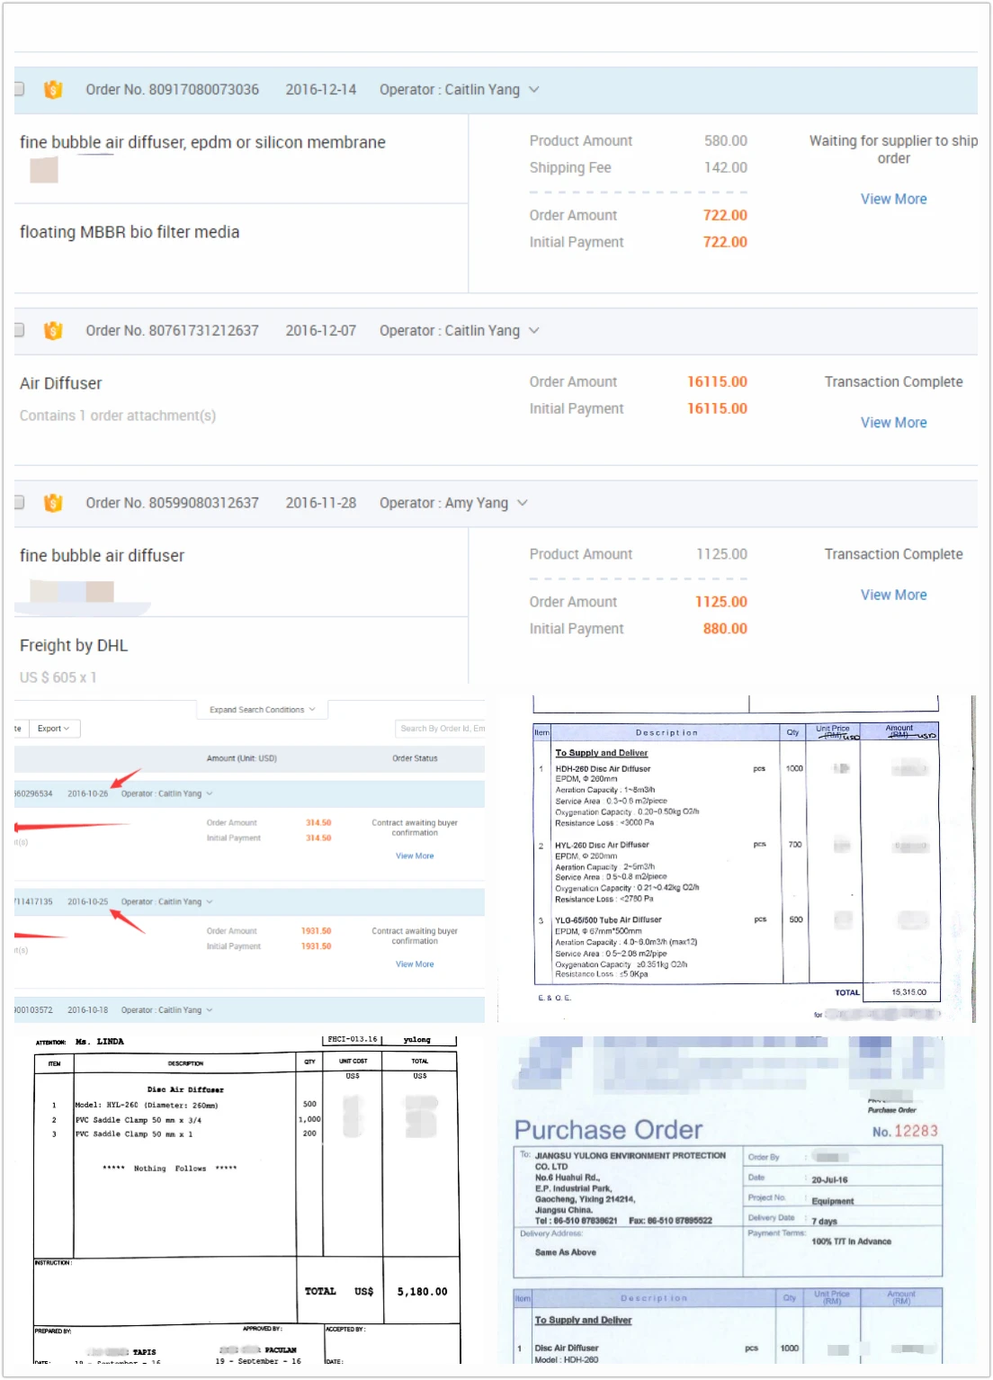The height and width of the screenshot is (1380, 993).
Task: Tick checkbox of order 80917080073036
Action: 19,89
